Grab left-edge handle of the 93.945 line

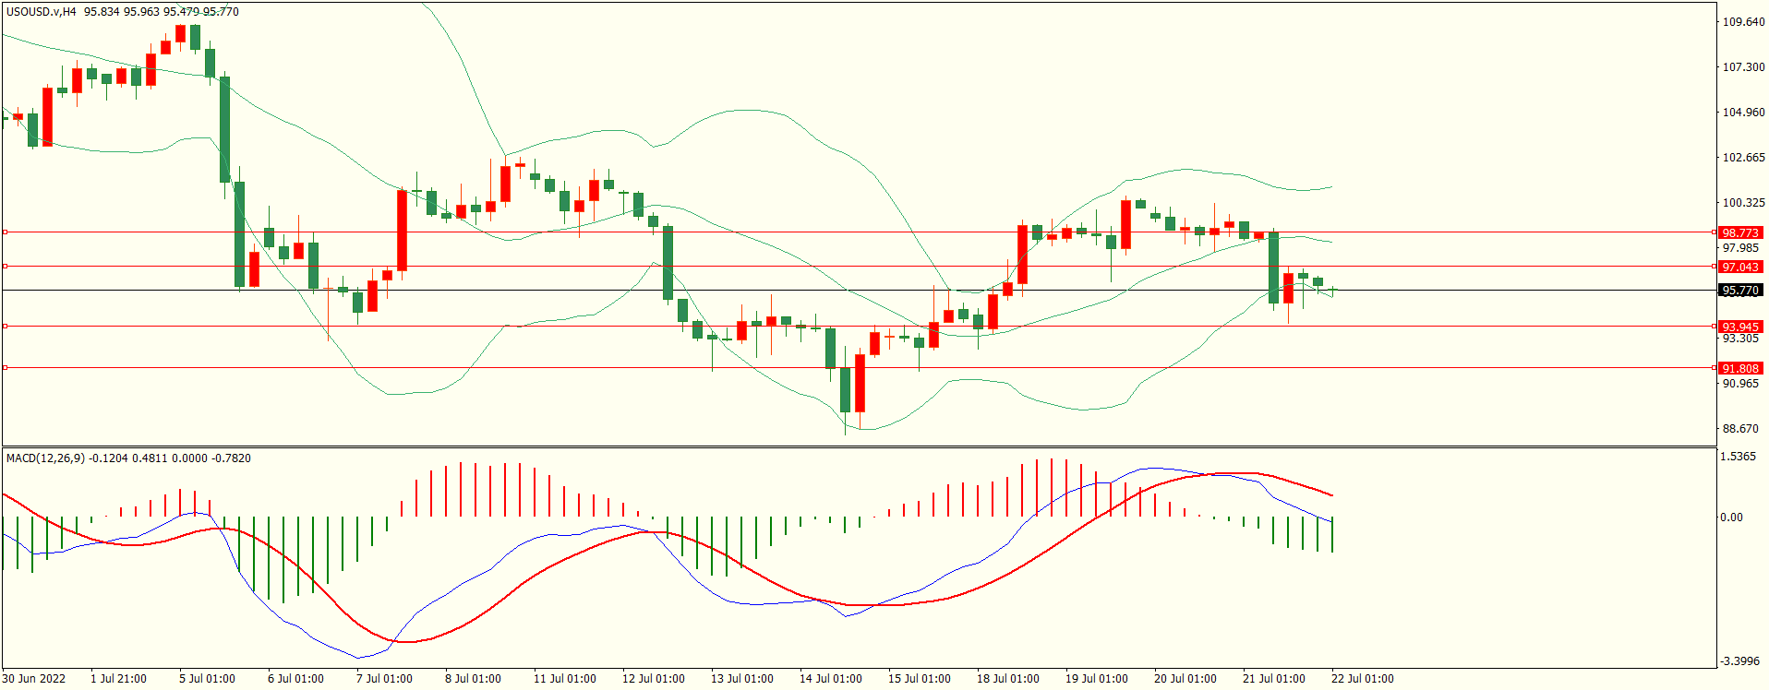[6, 327]
